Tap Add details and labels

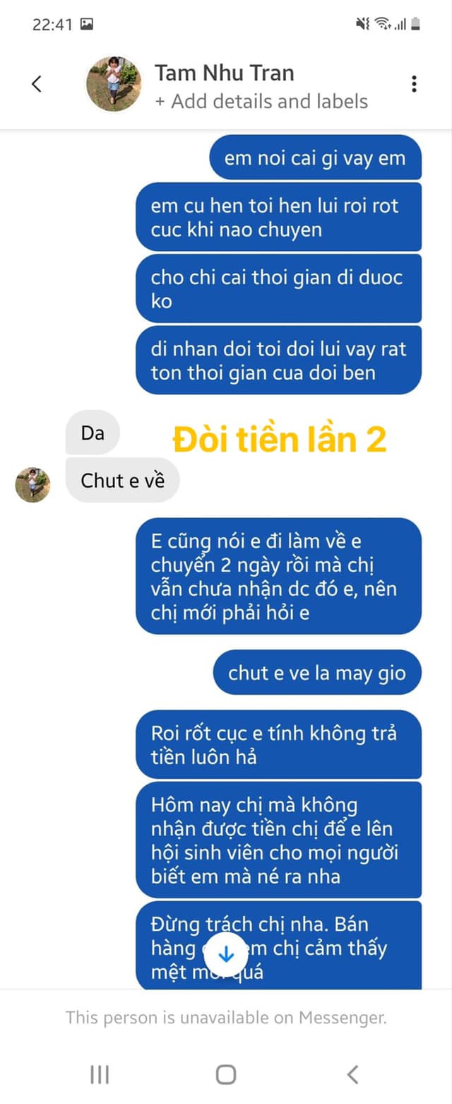coord(261,102)
